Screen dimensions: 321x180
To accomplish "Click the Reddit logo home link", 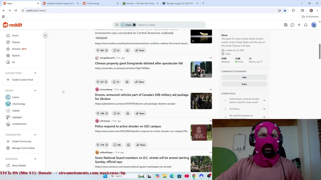I will tap(13, 25).
